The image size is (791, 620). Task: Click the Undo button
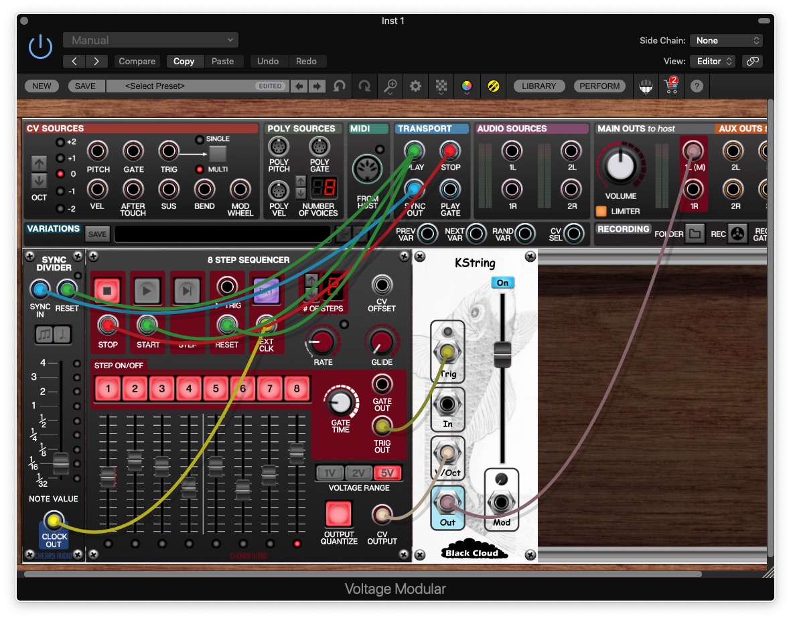(x=268, y=61)
